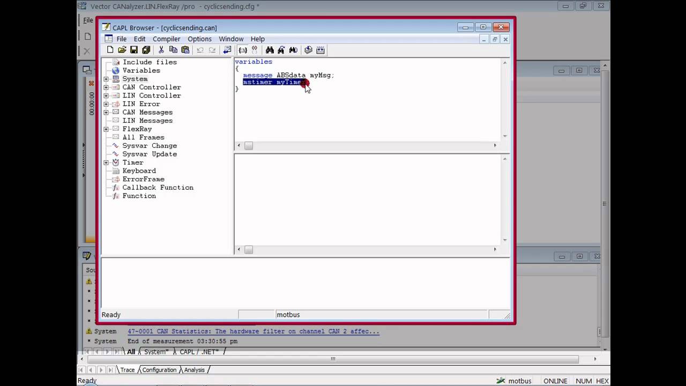
Task: Collapse the FlexRay tree node
Action: 106,129
